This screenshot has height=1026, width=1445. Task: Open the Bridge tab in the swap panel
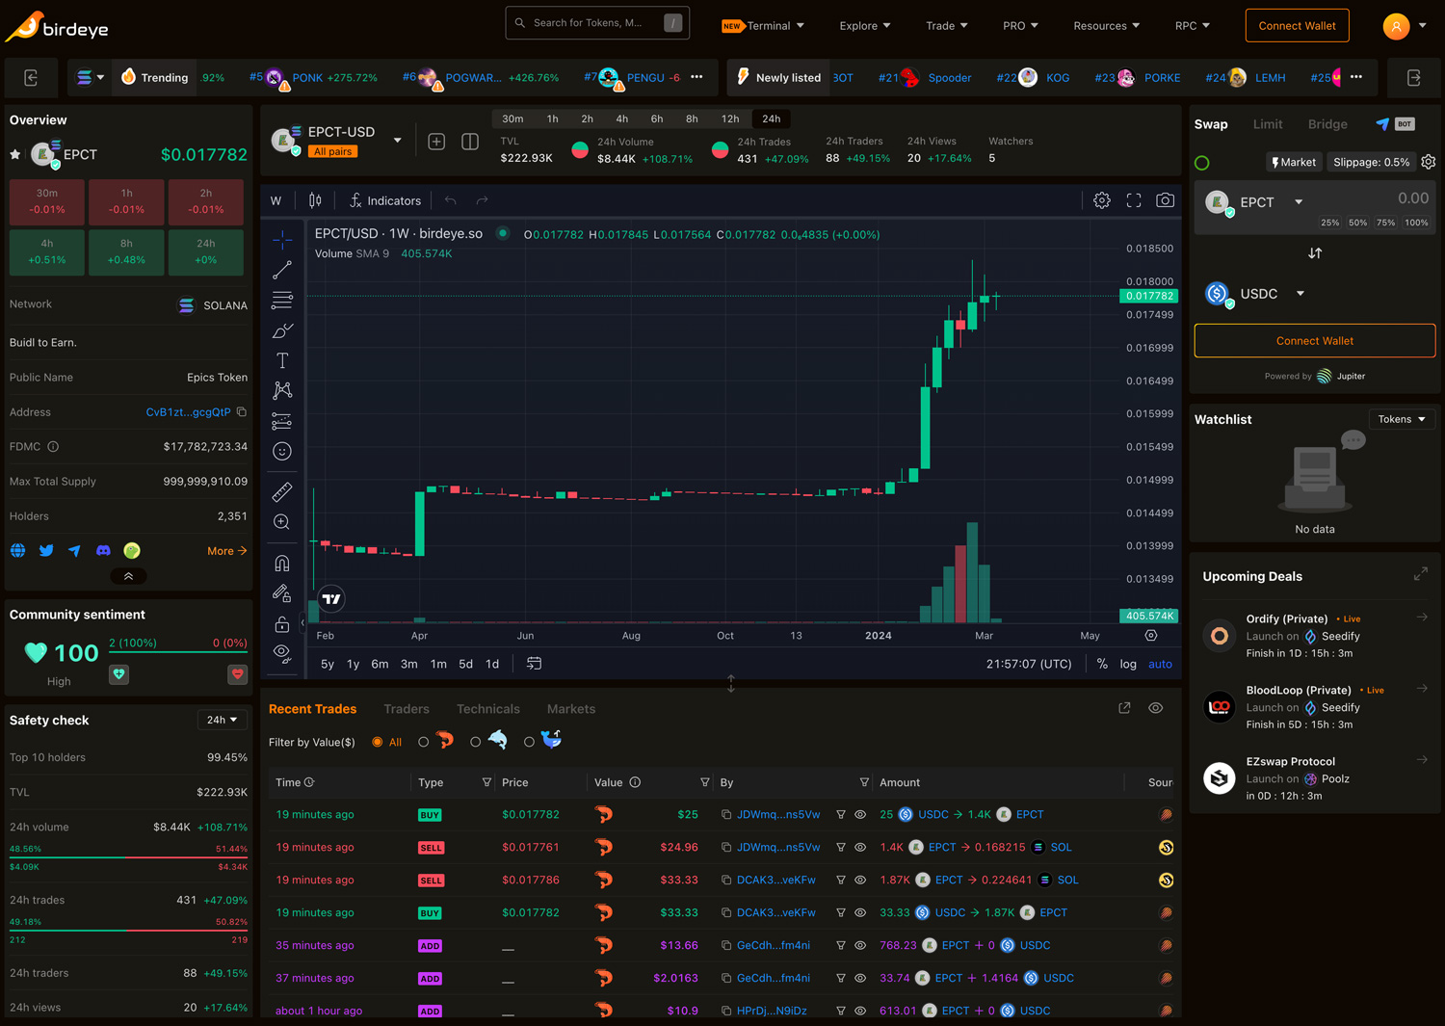tap(1327, 124)
